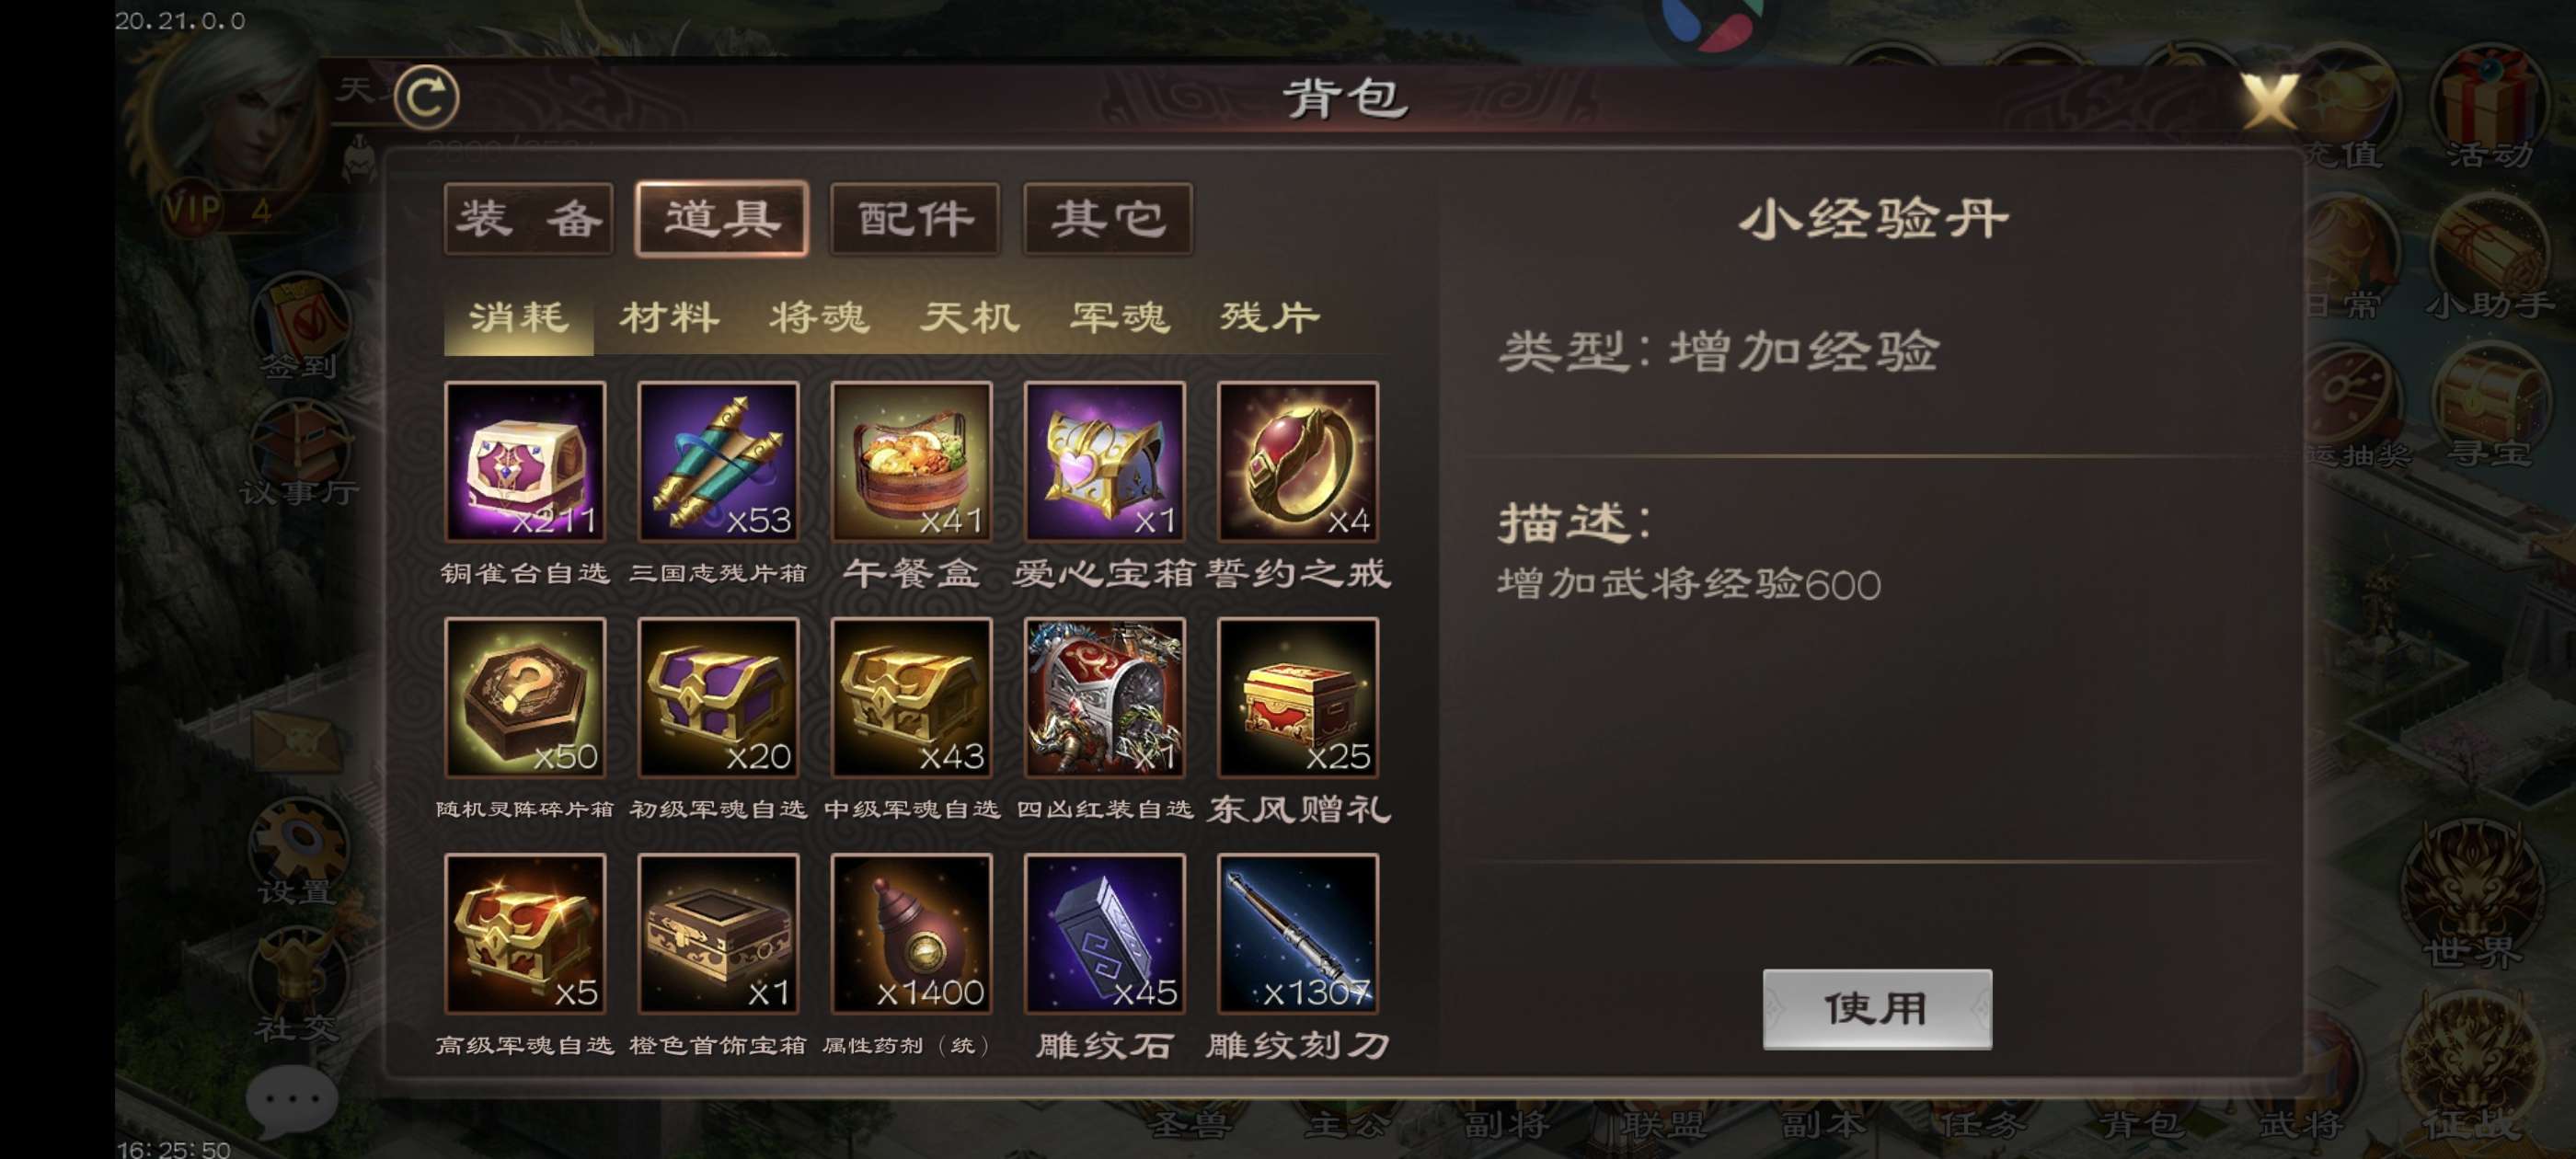The height and width of the screenshot is (1159, 2576).
Task: Select the 东风赠礼 gift box
Action: point(1297,697)
